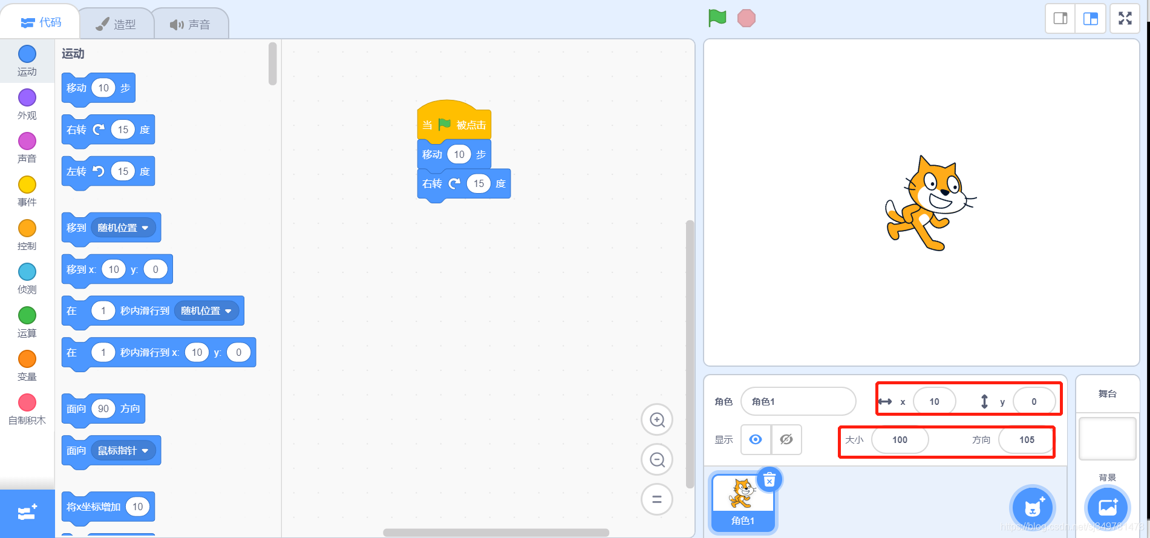Select the 事件 events category

click(x=27, y=192)
